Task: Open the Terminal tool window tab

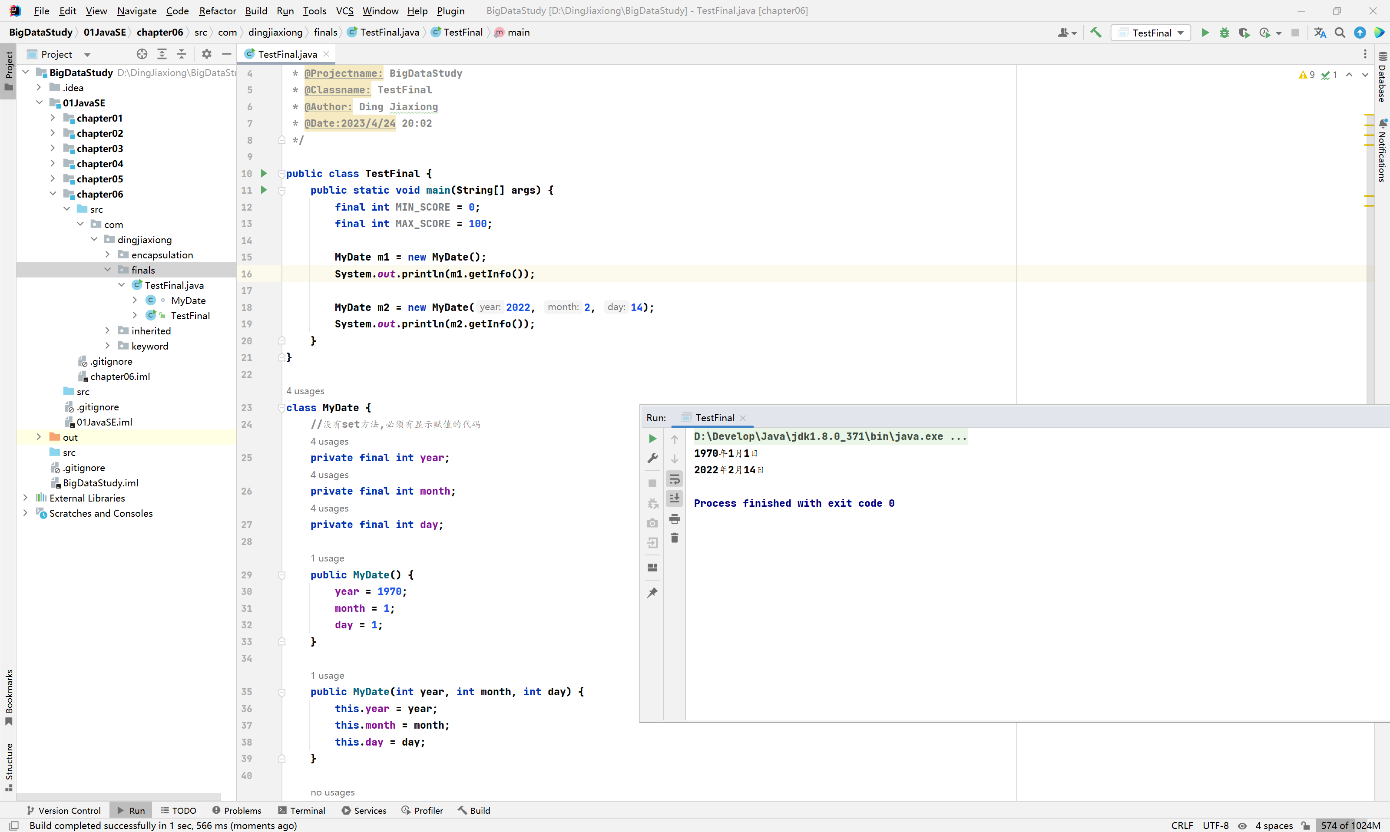Action: (x=301, y=810)
